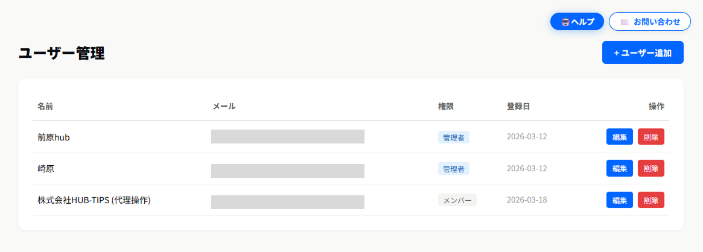Click the envelope icon in お問い合わせ button
The height and width of the screenshot is (252, 703).
tap(625, 22)
